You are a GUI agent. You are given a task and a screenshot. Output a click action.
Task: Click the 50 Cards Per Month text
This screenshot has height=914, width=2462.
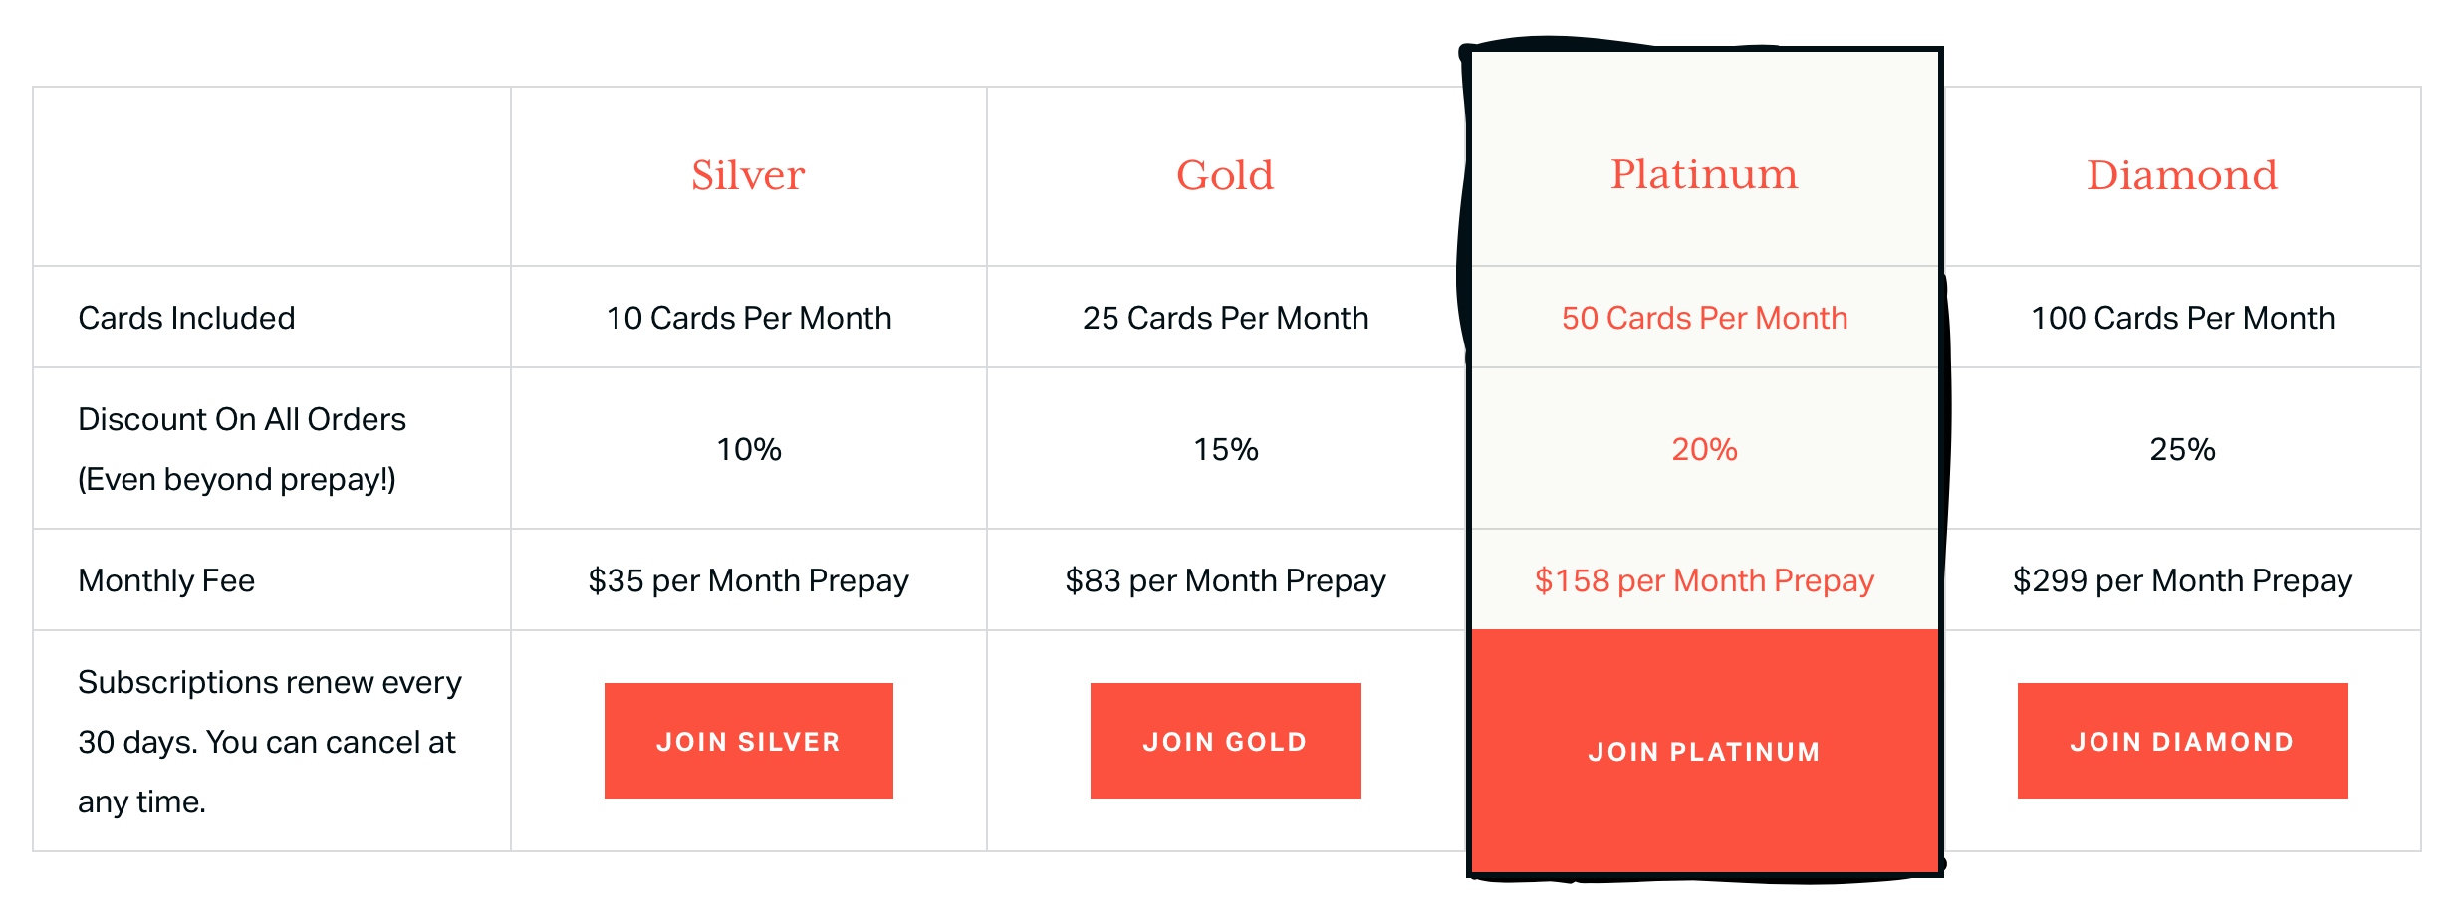1704,317
